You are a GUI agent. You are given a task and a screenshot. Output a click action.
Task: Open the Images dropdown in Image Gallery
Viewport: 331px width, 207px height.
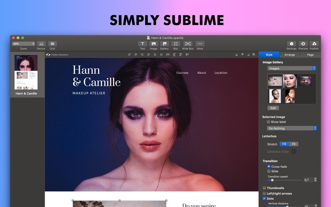click(292, 68)
